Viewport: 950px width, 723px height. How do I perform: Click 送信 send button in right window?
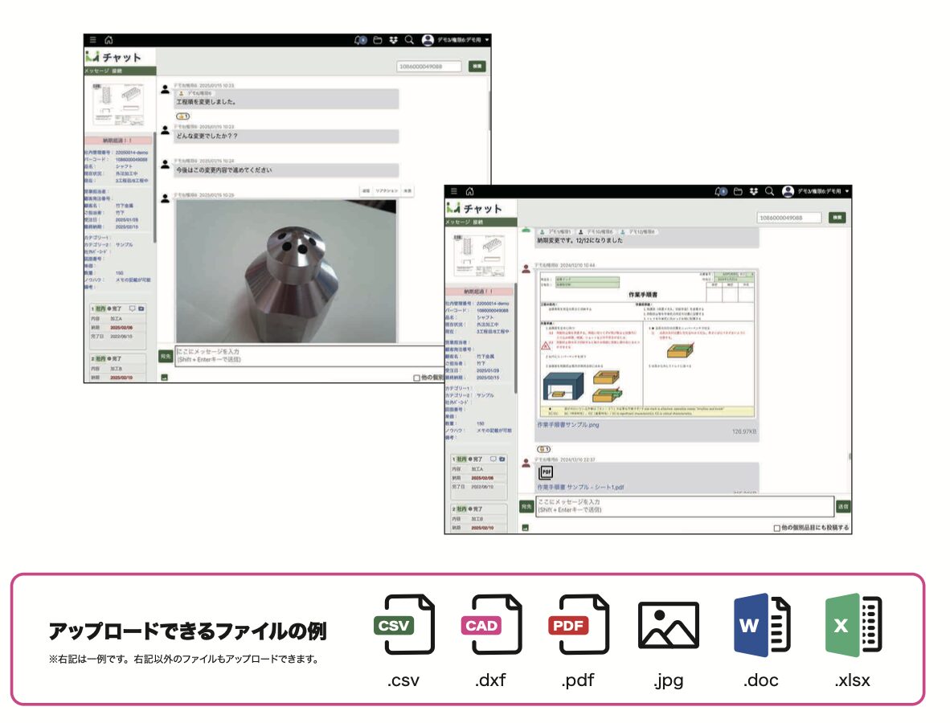(843, 506)
